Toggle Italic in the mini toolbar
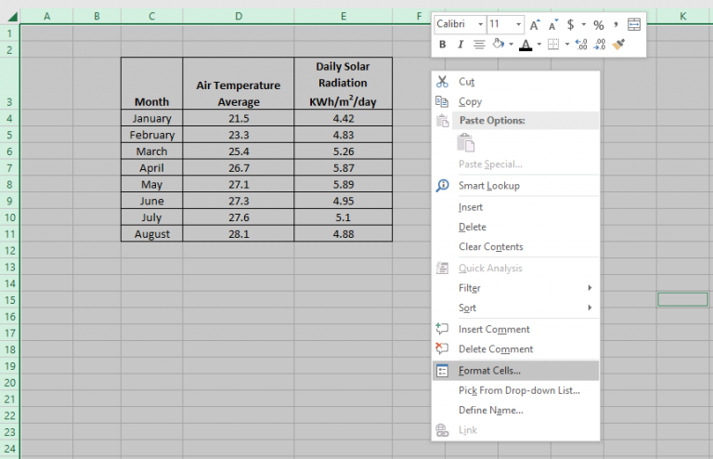The height and width of the screenshot is (459, 713). point(460,45)
